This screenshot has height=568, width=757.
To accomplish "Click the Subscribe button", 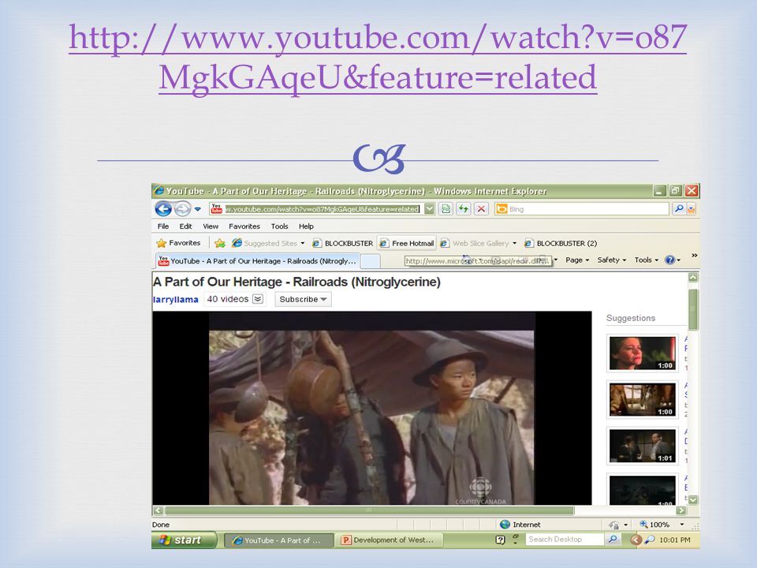I will click(303, 299).
